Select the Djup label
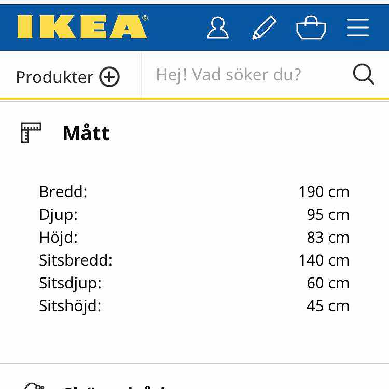The image size is (389, 389). (x=58, y=215)
